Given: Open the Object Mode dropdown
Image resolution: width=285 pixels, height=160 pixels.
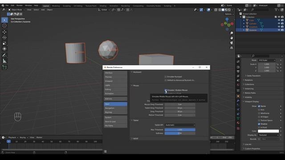Looking at the screenshot, I should point(16,10).
